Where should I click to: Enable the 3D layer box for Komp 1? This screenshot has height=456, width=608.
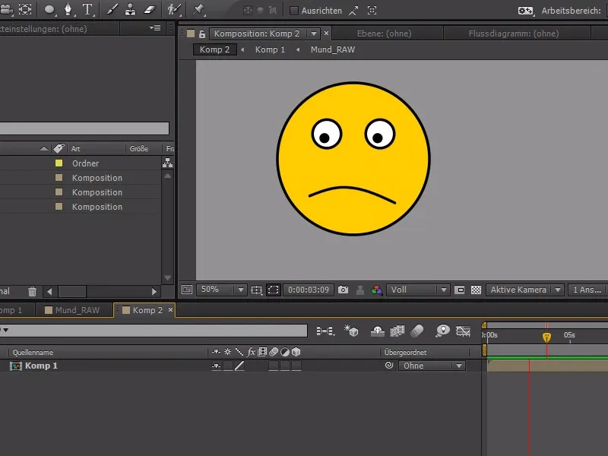(x=296, y=366)
